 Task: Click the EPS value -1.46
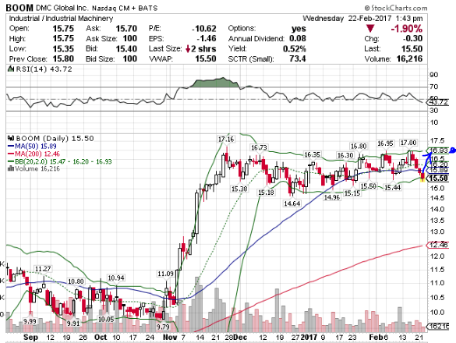coord(207,38)
